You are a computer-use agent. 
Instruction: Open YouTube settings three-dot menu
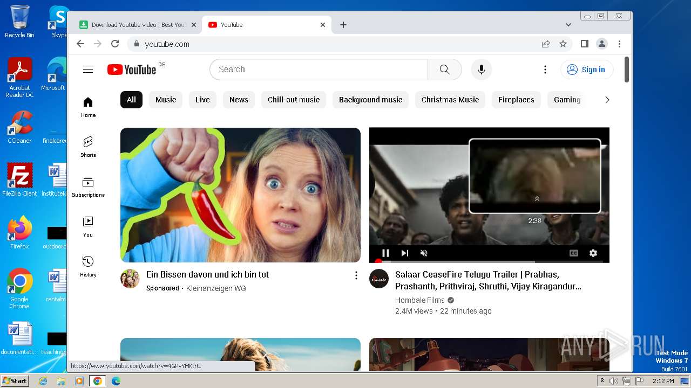coord(545,70)
